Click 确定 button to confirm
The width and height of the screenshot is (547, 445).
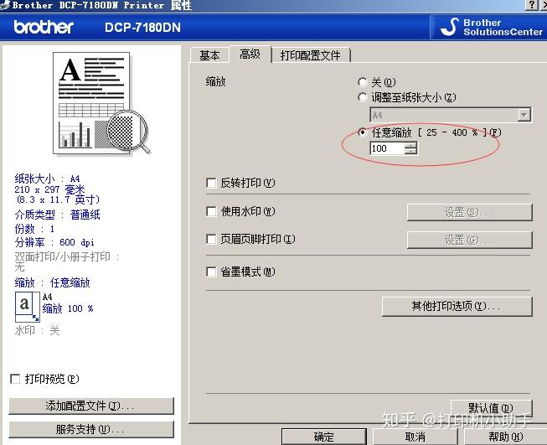[x=323, y=437]
